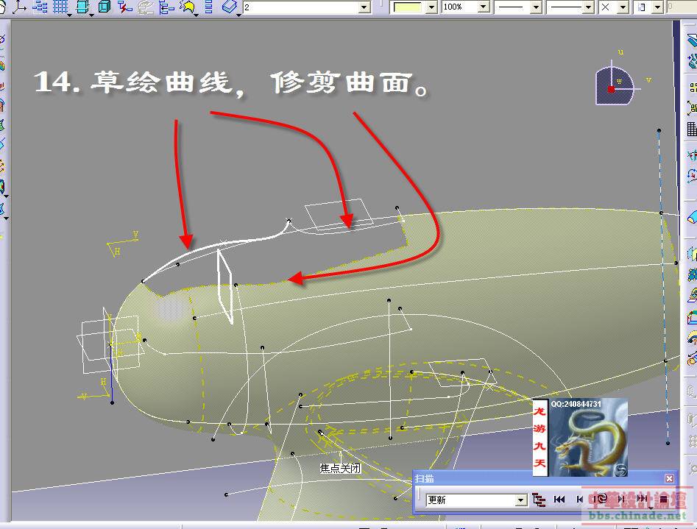The height and width of the screenshot is (529, 697).
Task: Click the blue tree with arrow icon
Action: point(166,7)
